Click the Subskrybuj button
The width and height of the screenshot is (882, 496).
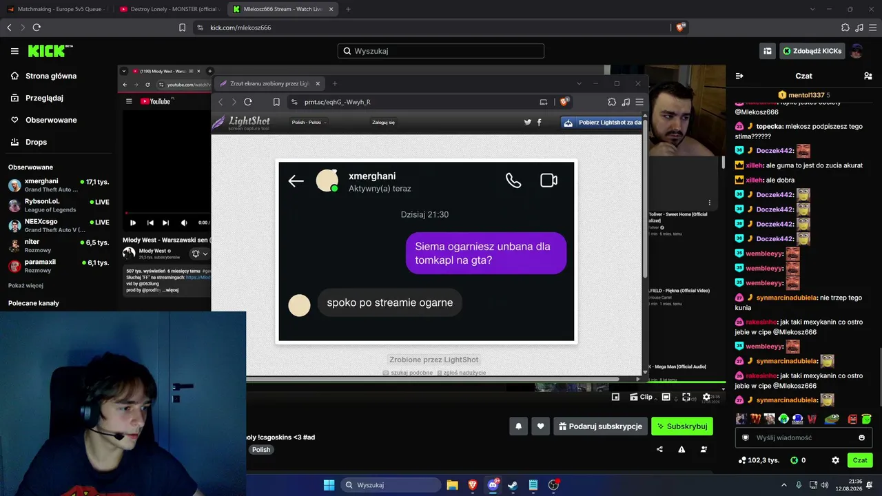(x=682, y=426)
